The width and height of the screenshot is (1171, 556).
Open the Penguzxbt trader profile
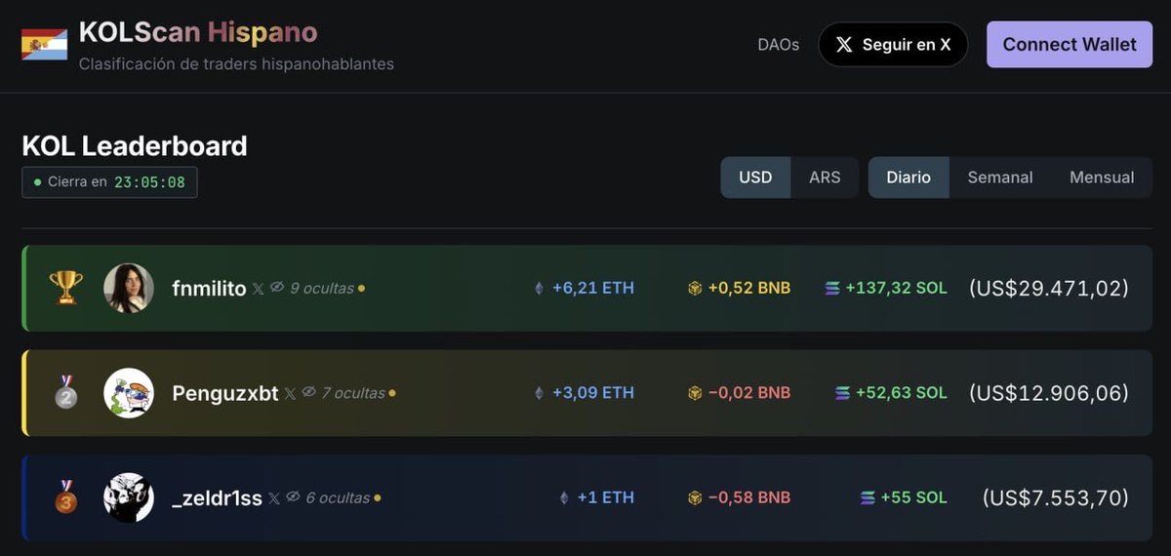click(x=225, y=394)
